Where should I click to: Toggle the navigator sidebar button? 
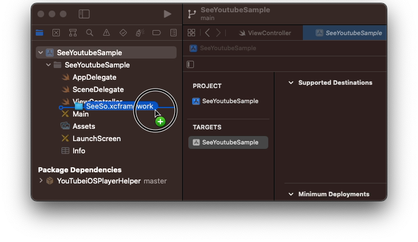pos(84,14)
